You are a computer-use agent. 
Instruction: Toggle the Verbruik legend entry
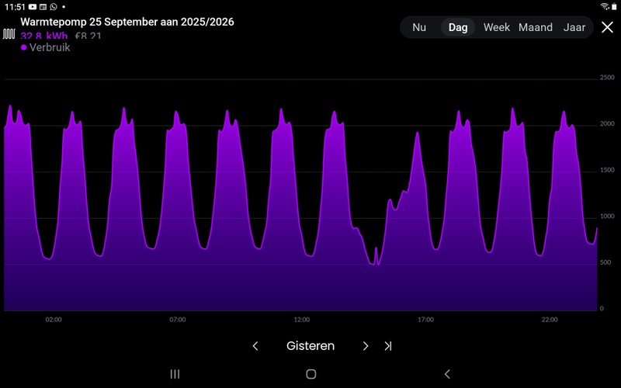(46, 47)
